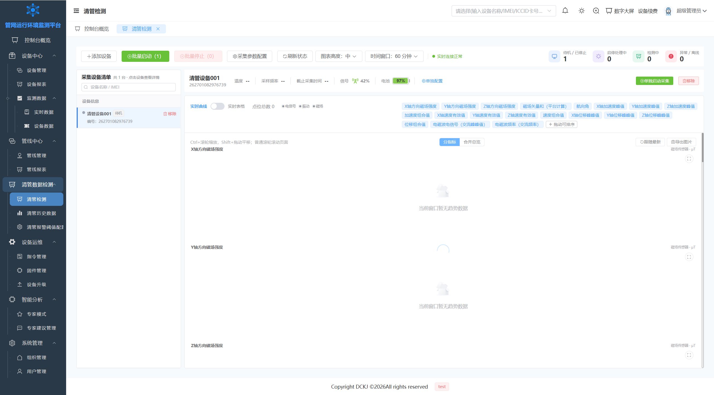
Task: Collapse the 管线中心 sidebar group
Action: [x=33, y=141]
